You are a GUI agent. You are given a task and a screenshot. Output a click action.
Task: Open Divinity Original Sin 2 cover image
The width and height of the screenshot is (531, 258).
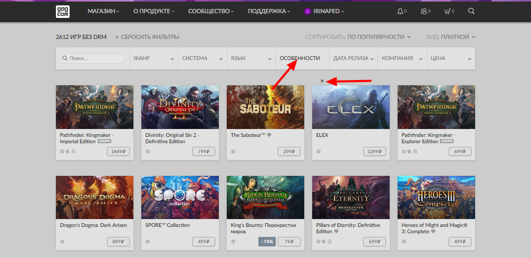[x=180, y=107]
